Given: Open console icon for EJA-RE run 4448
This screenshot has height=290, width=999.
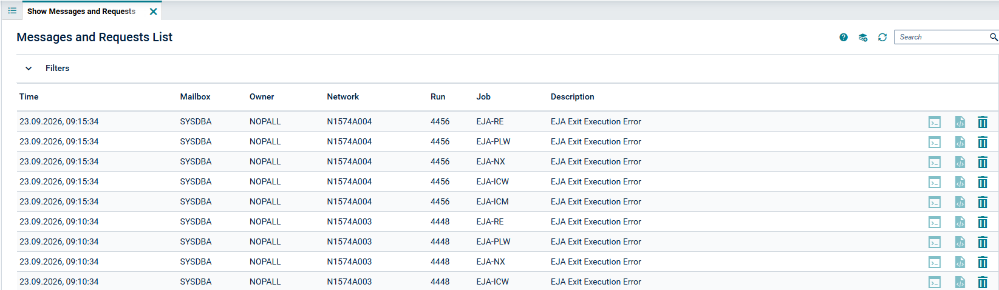Looking at the screenshot, I should click(x=935, y=222).
